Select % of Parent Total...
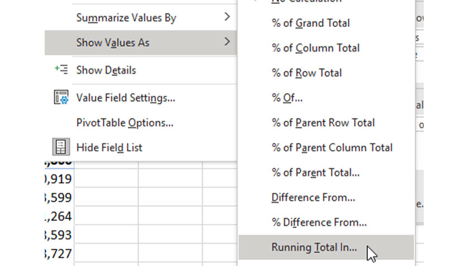Viewport: 450px width, 266px height. (x=327, y=173)
